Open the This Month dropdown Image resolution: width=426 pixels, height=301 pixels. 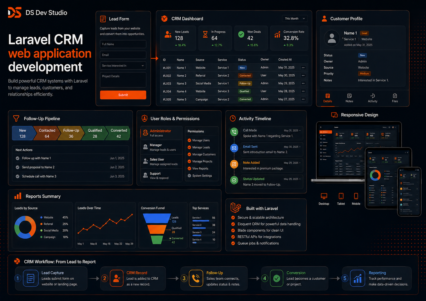point(295,19)
